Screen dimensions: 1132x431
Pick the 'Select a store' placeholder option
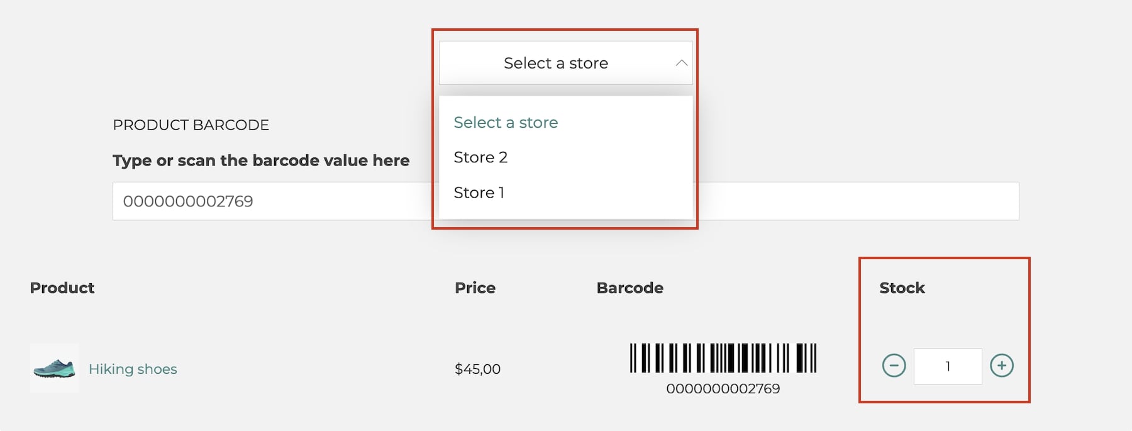click(x=506, y=122)
